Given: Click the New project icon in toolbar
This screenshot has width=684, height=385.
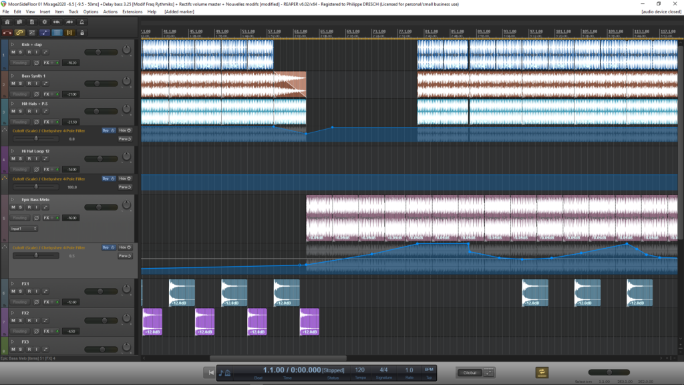Looking at the screenshot, I should click(7, 22).
